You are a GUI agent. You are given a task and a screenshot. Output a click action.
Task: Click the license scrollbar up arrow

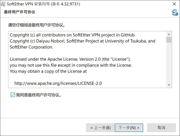169,34
